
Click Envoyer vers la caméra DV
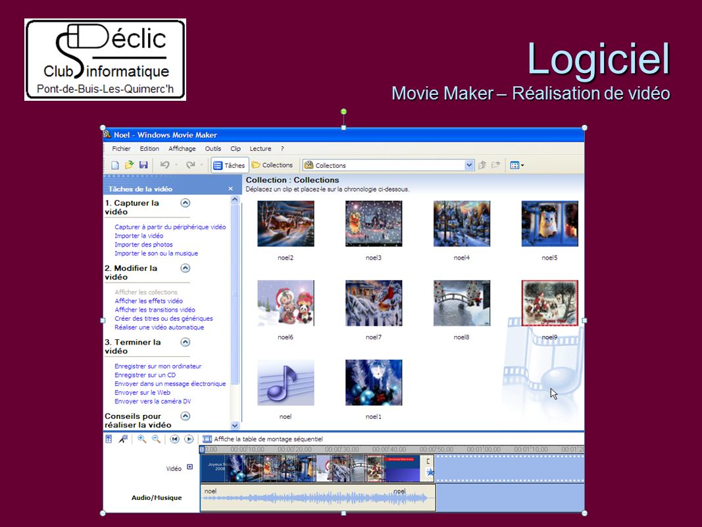point(153,402)
